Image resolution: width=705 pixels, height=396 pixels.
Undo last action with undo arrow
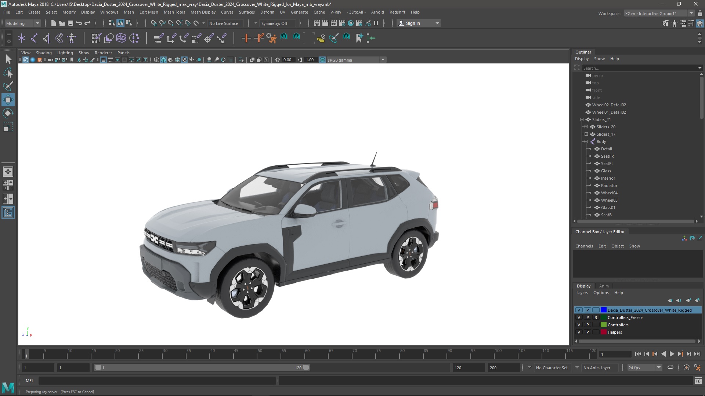pyautogui.click(x=79, y=23)
